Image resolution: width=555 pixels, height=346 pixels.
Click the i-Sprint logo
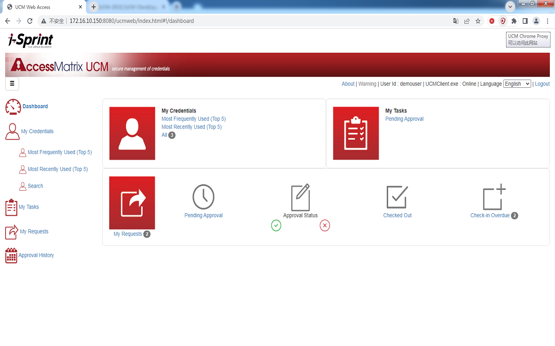30,40
